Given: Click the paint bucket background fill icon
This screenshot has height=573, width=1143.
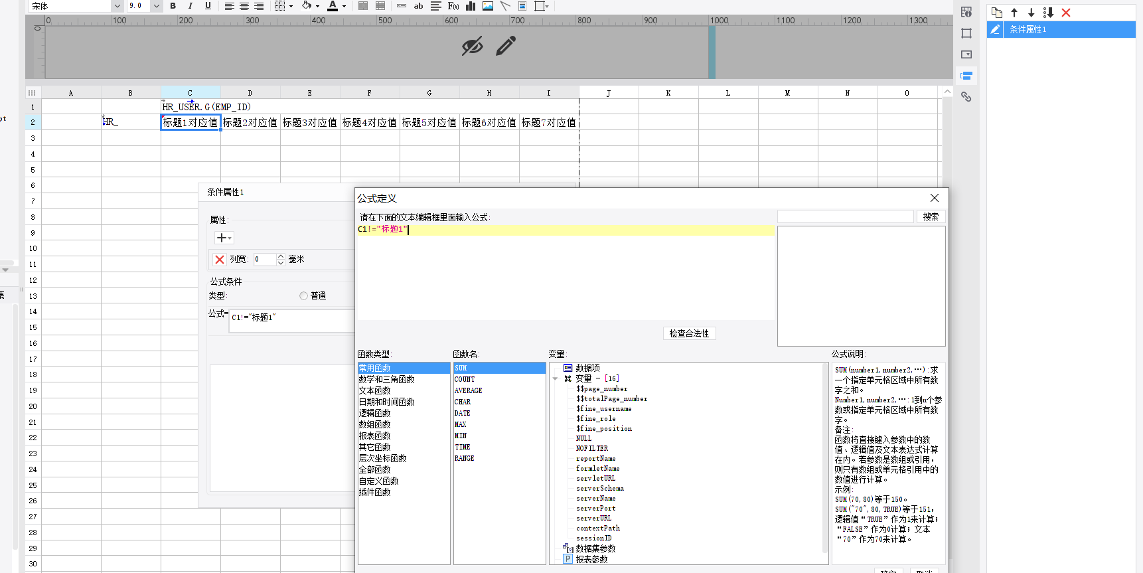Looking at the screenshot, I should pos(307,6).
